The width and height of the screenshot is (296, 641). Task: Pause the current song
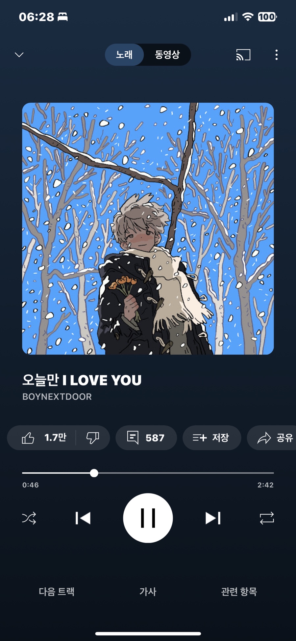click(148, 518)
